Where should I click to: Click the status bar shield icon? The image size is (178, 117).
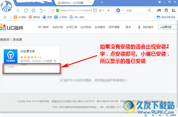(x=153, y=115)
